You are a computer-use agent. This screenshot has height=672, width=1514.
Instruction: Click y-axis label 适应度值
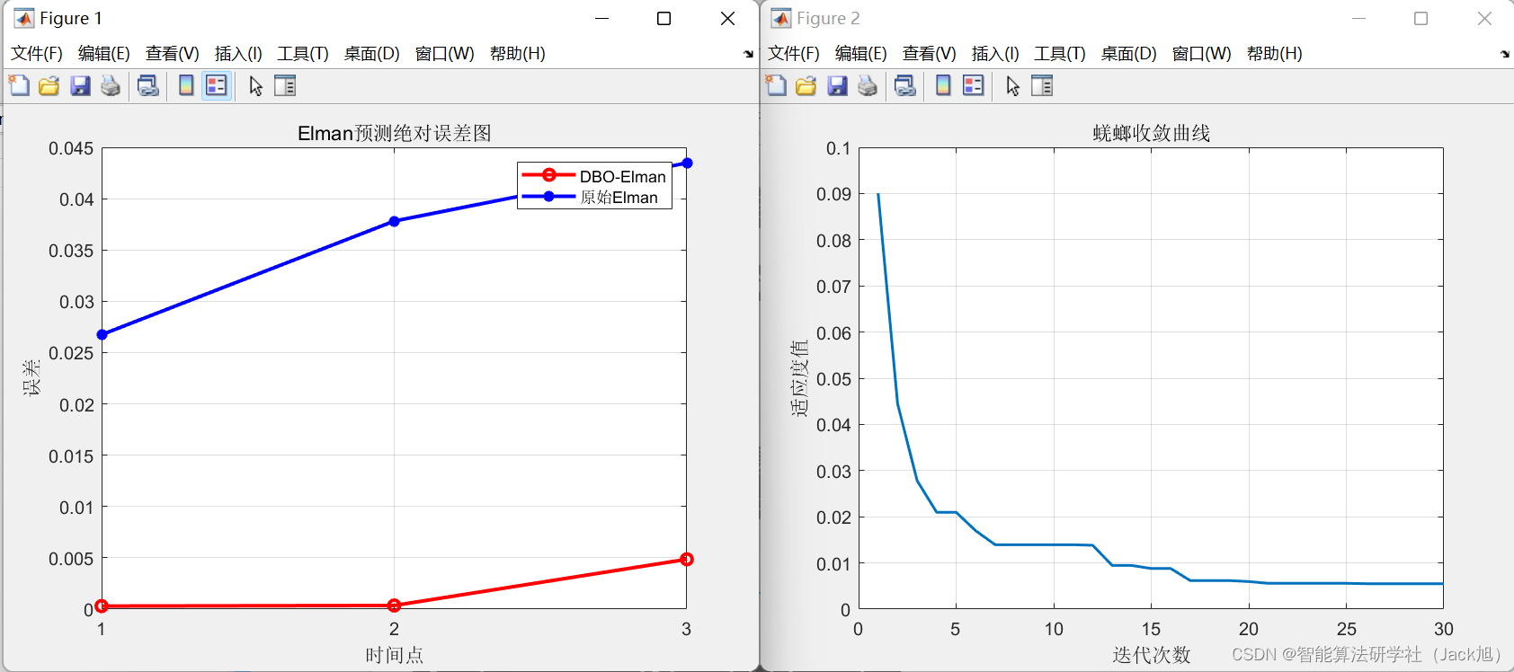pos(799,378)
